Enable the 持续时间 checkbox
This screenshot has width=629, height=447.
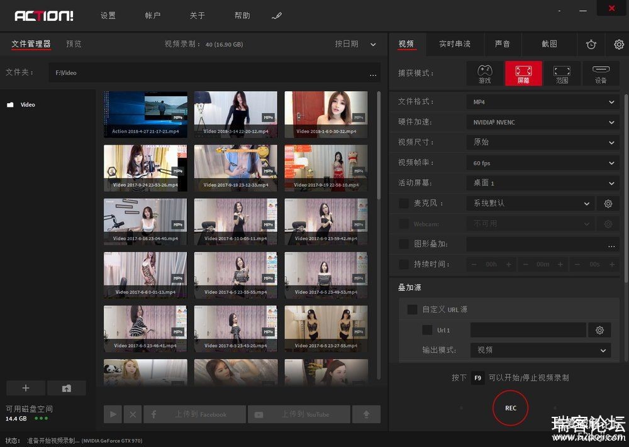tap(404, 264)
